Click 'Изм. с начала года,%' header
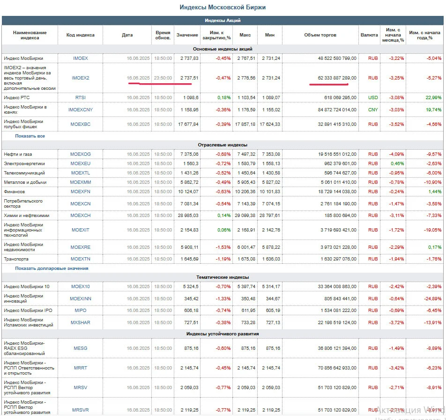Viewport: 446px width, 420px height. [x=424, y=35]
